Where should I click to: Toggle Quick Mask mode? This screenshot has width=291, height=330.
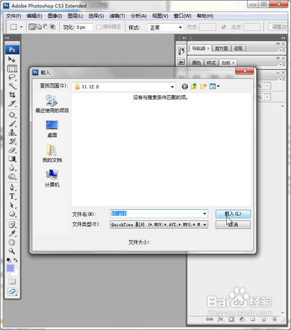(x=12, y=282)
